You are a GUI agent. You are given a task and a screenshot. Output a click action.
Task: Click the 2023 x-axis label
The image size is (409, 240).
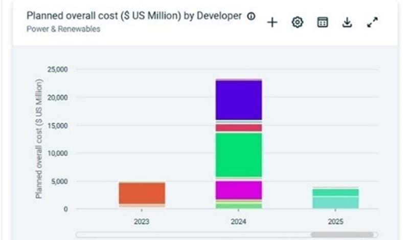(x=142, y=222)
